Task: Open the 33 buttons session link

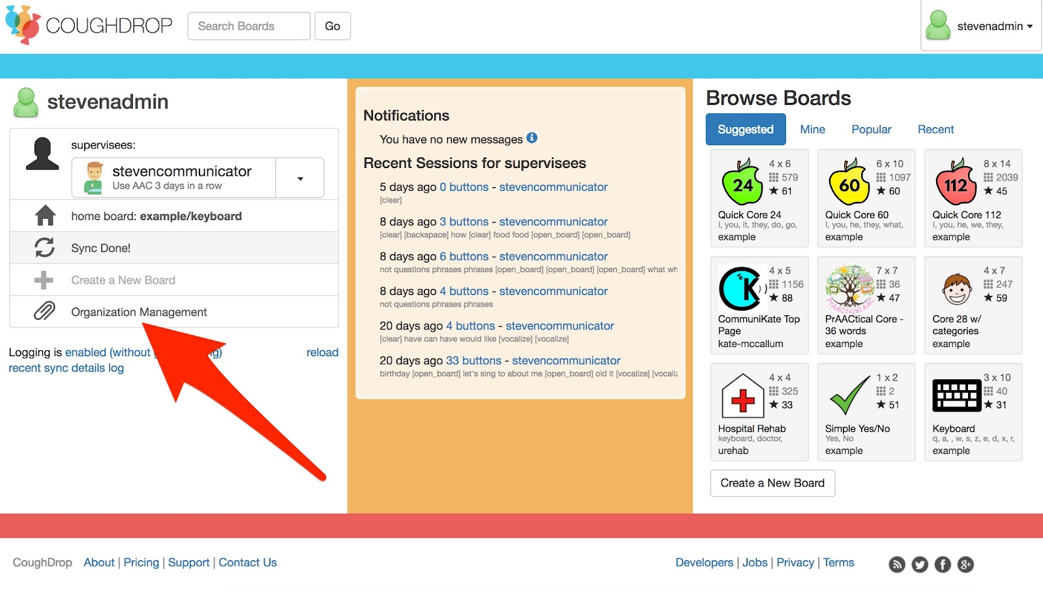Action: [474, 360]
